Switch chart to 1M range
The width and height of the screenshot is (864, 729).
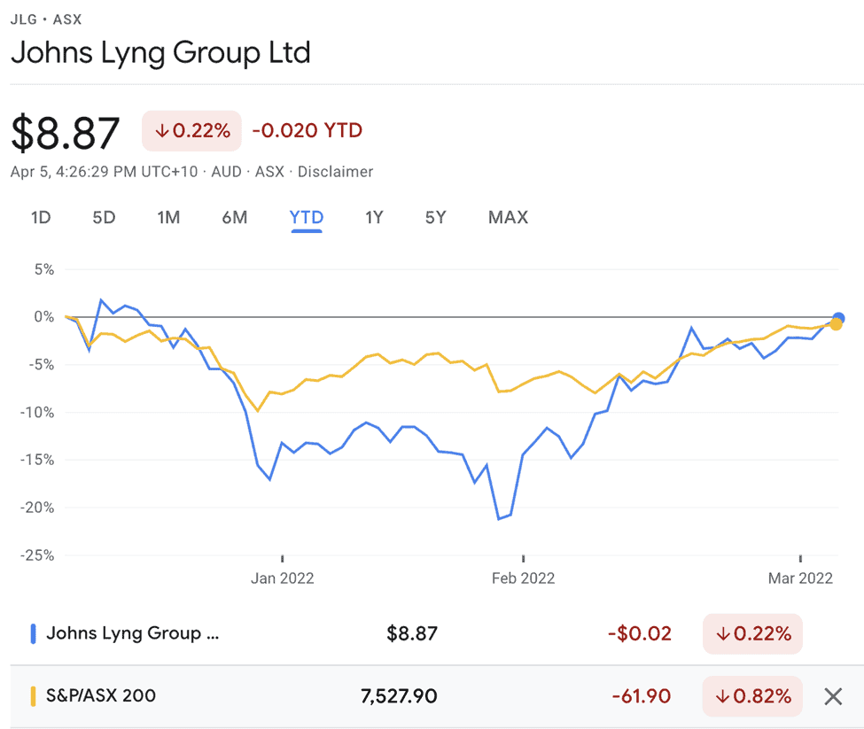coord(168,218)
